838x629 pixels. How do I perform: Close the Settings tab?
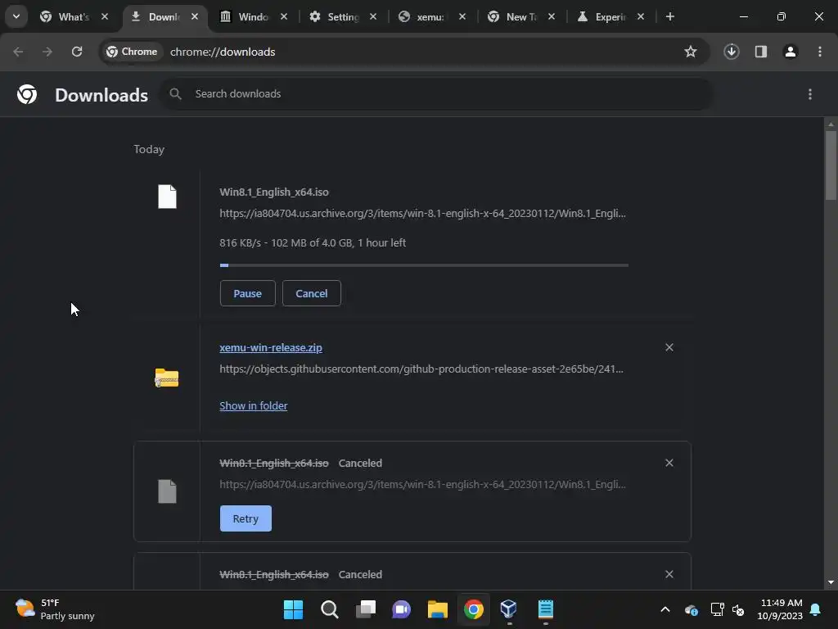(373, 16)
